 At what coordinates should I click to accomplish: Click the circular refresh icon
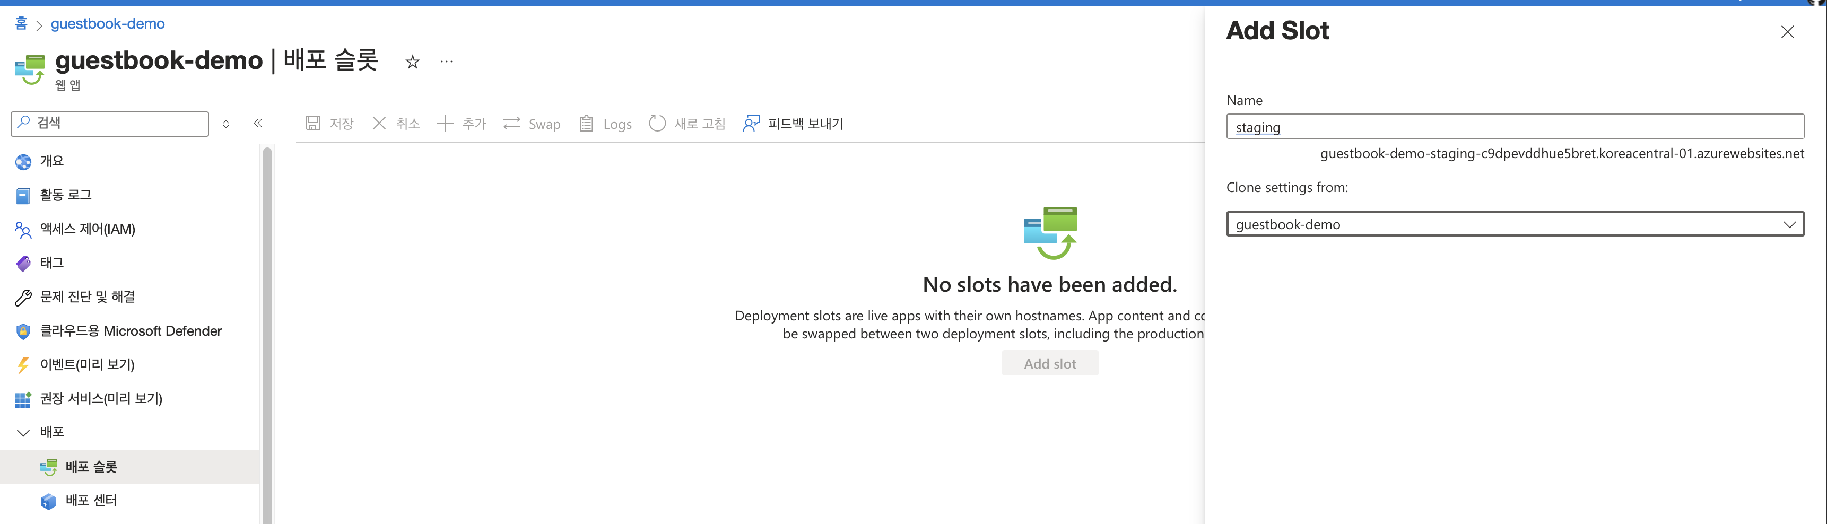pos(657,124)
